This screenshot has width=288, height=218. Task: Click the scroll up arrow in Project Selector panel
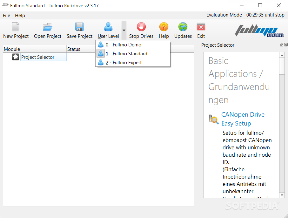282,55
